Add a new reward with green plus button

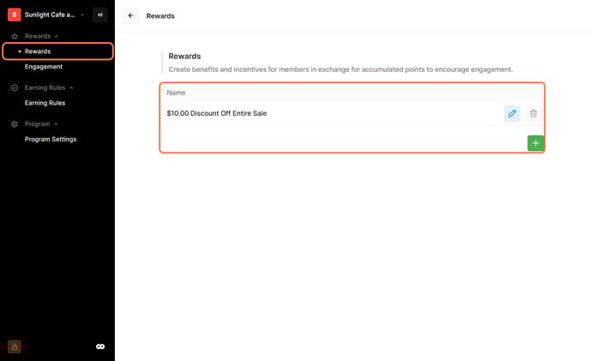(x=535, y=143)
